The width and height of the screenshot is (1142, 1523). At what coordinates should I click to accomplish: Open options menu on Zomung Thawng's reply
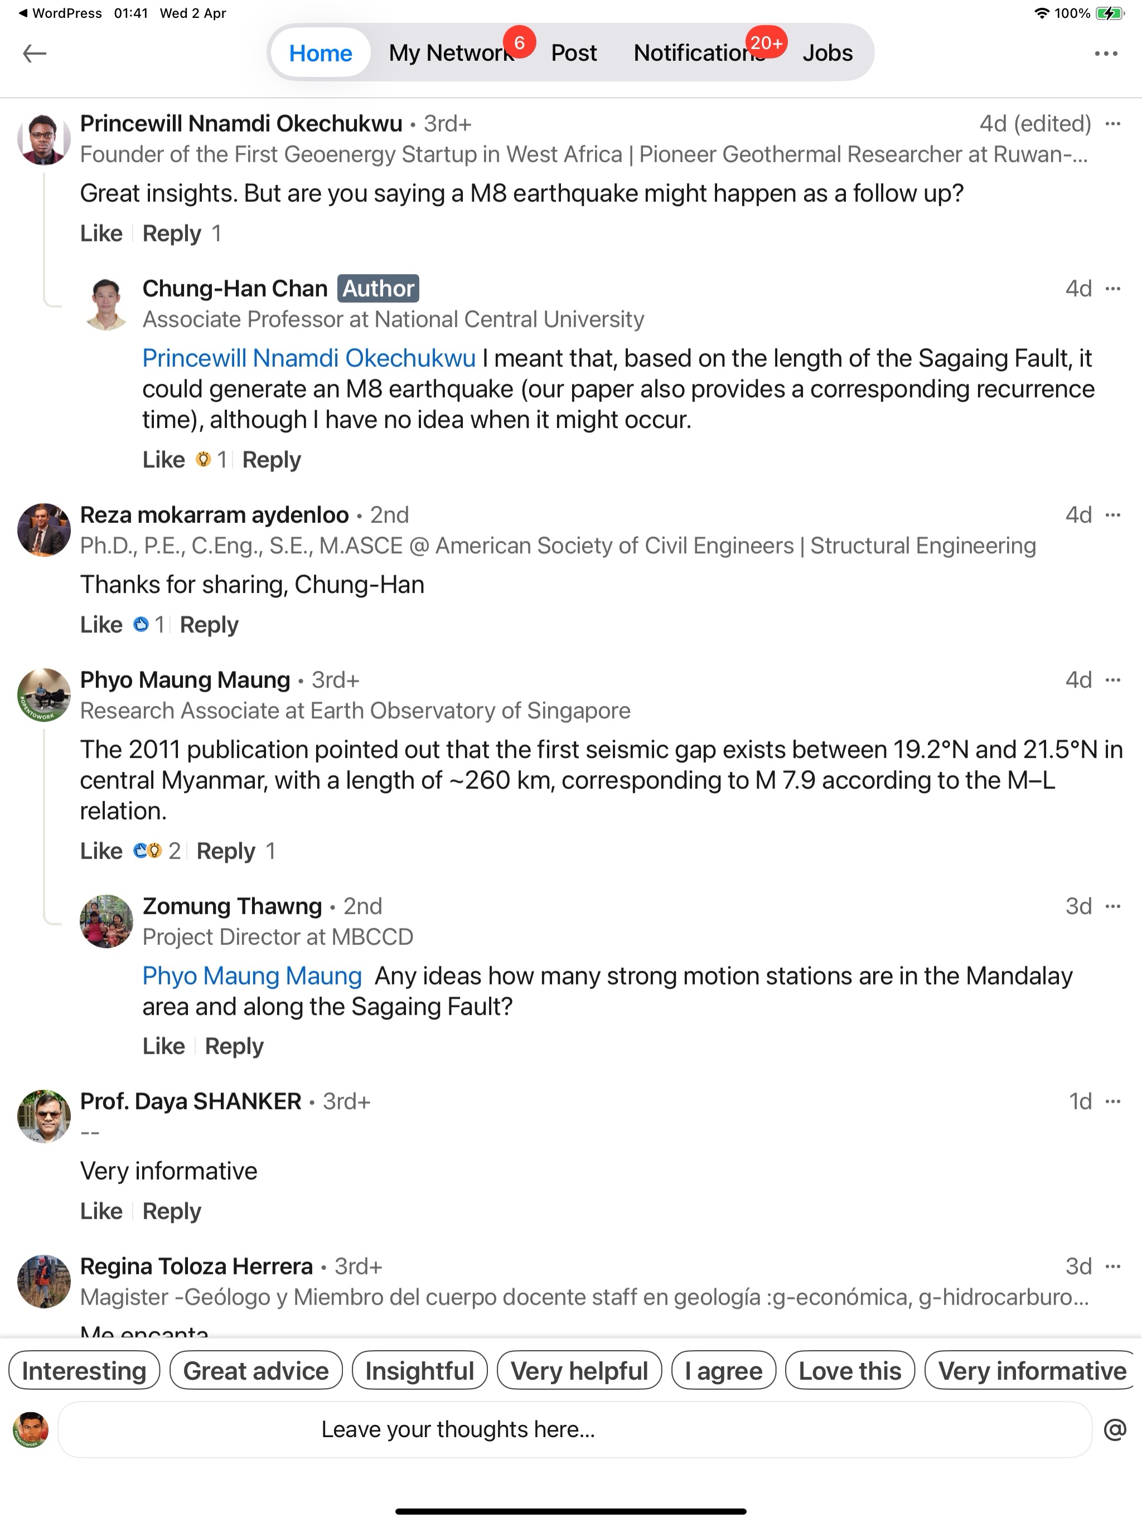pos(1112,906)
